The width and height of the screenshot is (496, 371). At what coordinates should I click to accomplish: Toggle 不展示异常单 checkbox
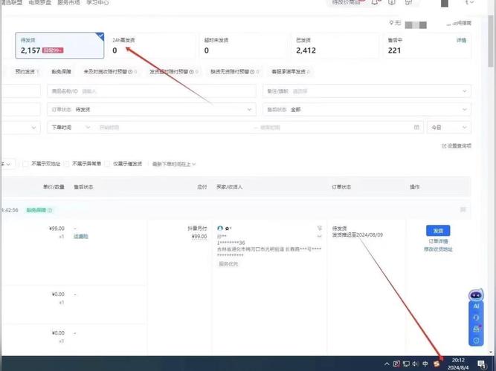(x=66, y=164)
